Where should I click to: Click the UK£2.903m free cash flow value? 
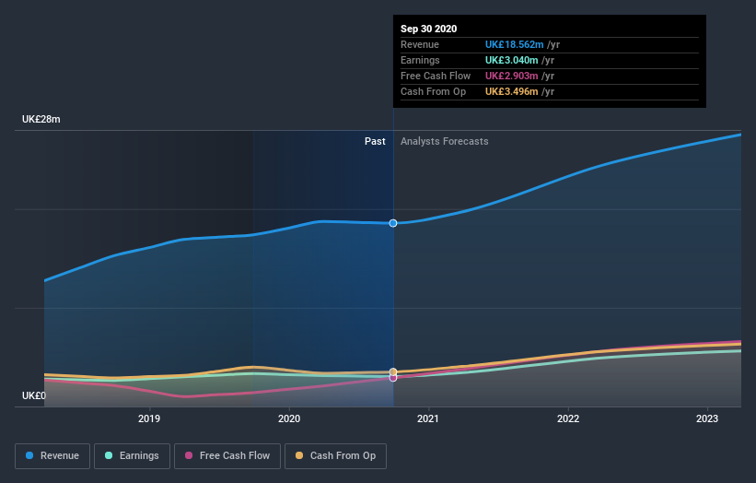click(x=511, y=76)
